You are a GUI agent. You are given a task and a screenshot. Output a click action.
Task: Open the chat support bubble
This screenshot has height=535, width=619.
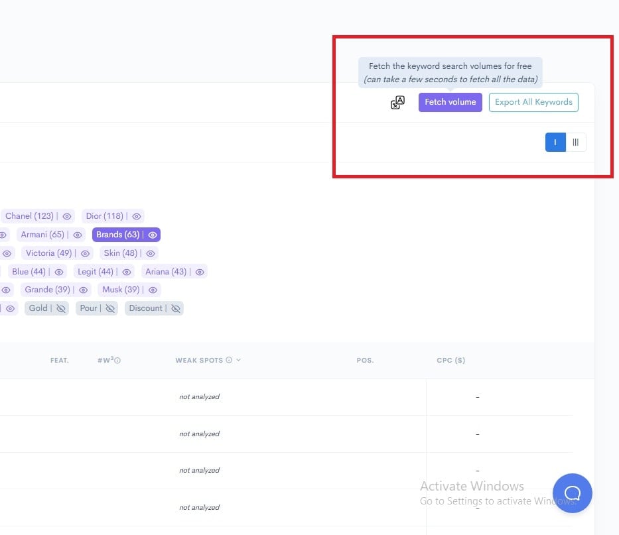[x=572, y=493]
